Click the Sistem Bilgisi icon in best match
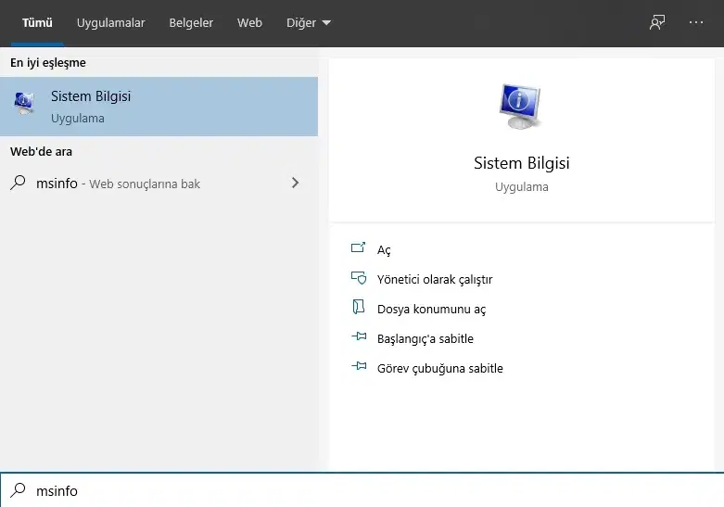The height and width of the screenshot is (507, 724). [x=24, y=104]
